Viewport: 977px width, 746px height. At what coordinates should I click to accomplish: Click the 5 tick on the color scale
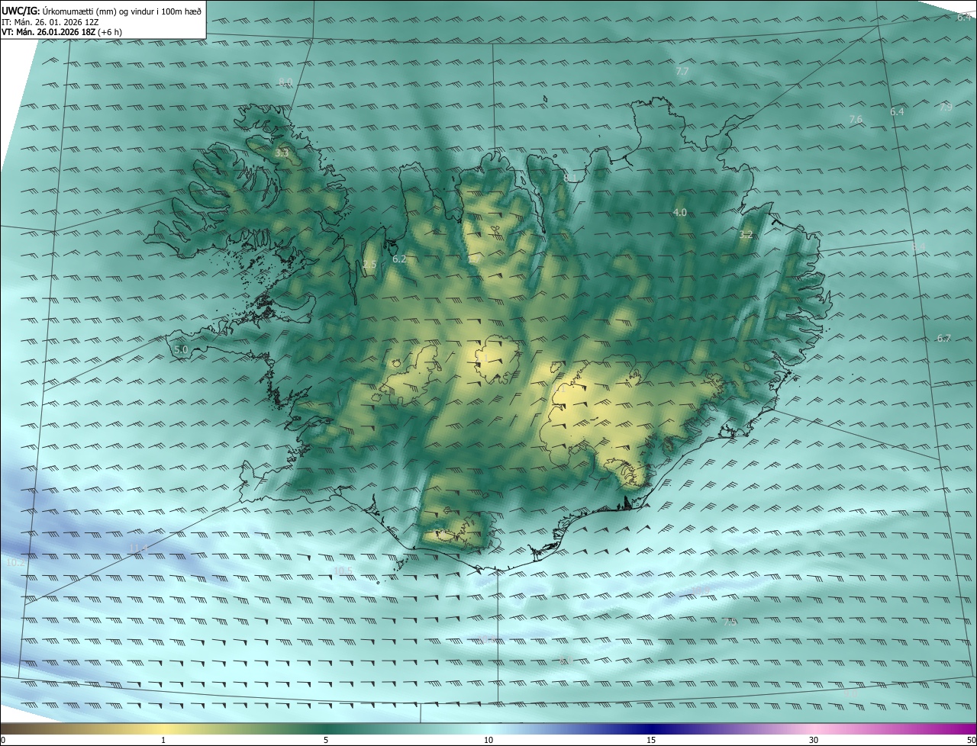coord(326,740)
